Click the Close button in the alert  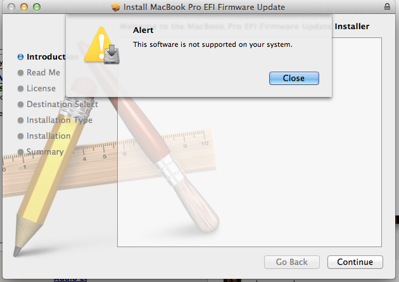pyautogui.click(x=294, y=78)
